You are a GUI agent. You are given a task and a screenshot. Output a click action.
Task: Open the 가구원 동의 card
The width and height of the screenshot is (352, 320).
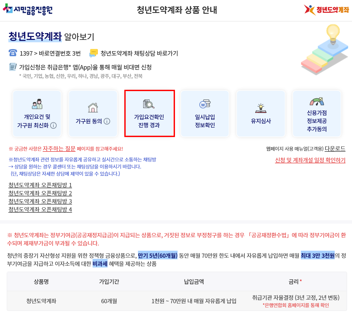coord(93,114)
